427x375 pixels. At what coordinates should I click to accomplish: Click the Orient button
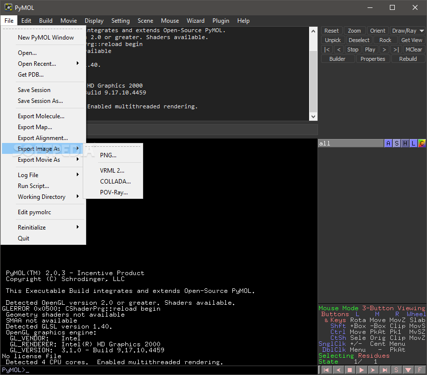point(377,31)
